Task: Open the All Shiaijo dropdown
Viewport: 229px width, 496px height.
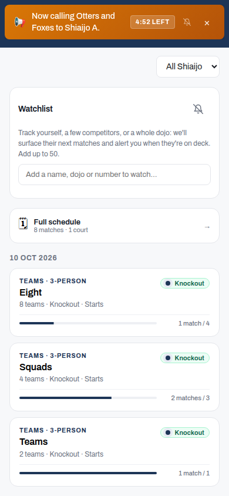Action: point(188,67)
